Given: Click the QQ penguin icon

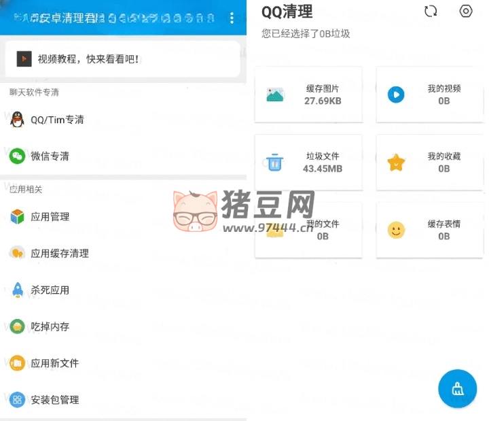Looking at the screenshot, I should pyautogui.click(x=17, y=120).
